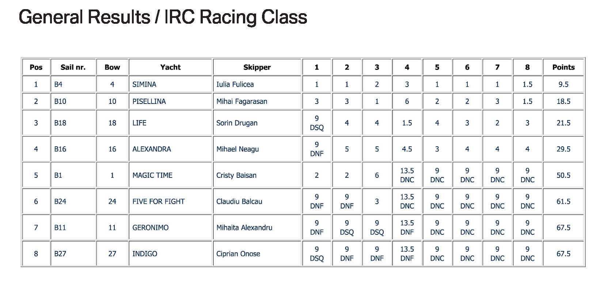Click the Skipper column header
The image size is (604, 293).
coord(257,67)
